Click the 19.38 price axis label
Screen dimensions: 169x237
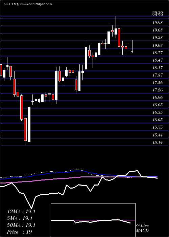158,38
